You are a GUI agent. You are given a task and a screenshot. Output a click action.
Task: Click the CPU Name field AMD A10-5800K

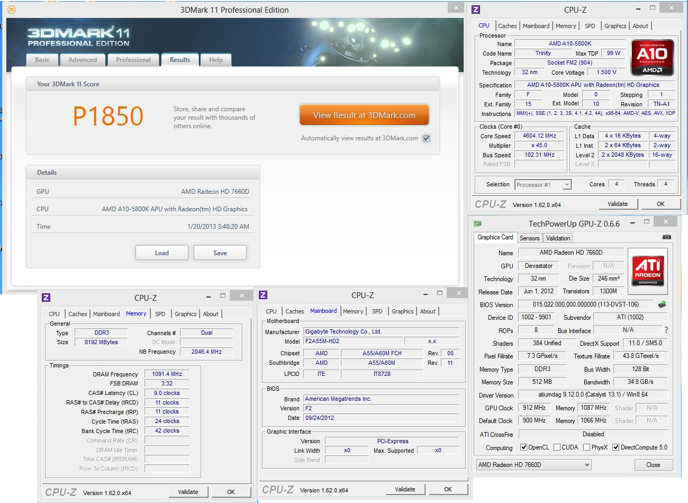[569, 44]
